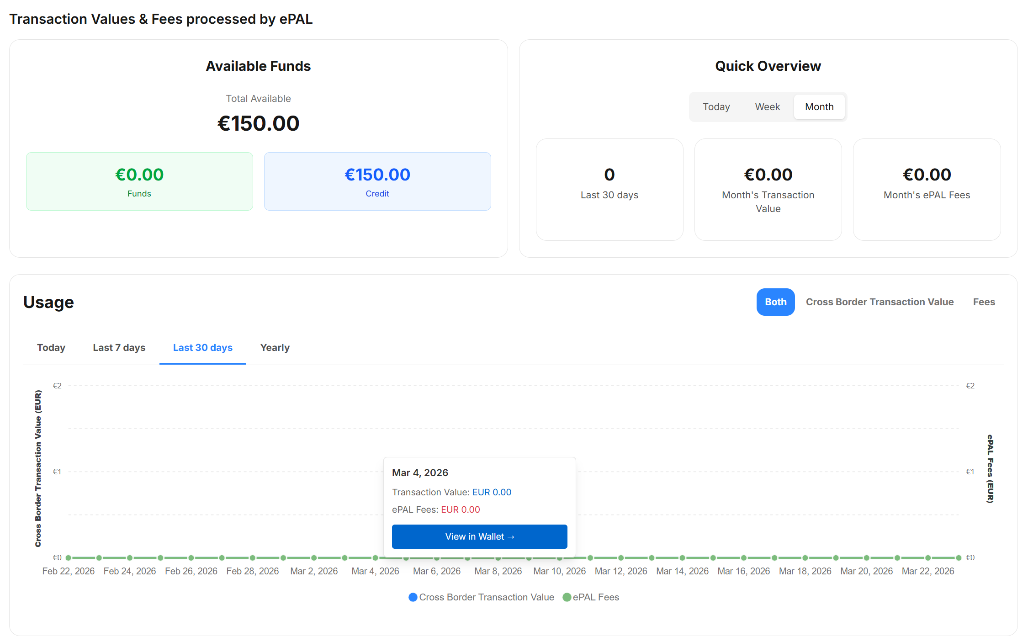Click the Feb 28, 2026 axis label
The width and height of the screenshot is (1028, 642).
click(253, 571)
